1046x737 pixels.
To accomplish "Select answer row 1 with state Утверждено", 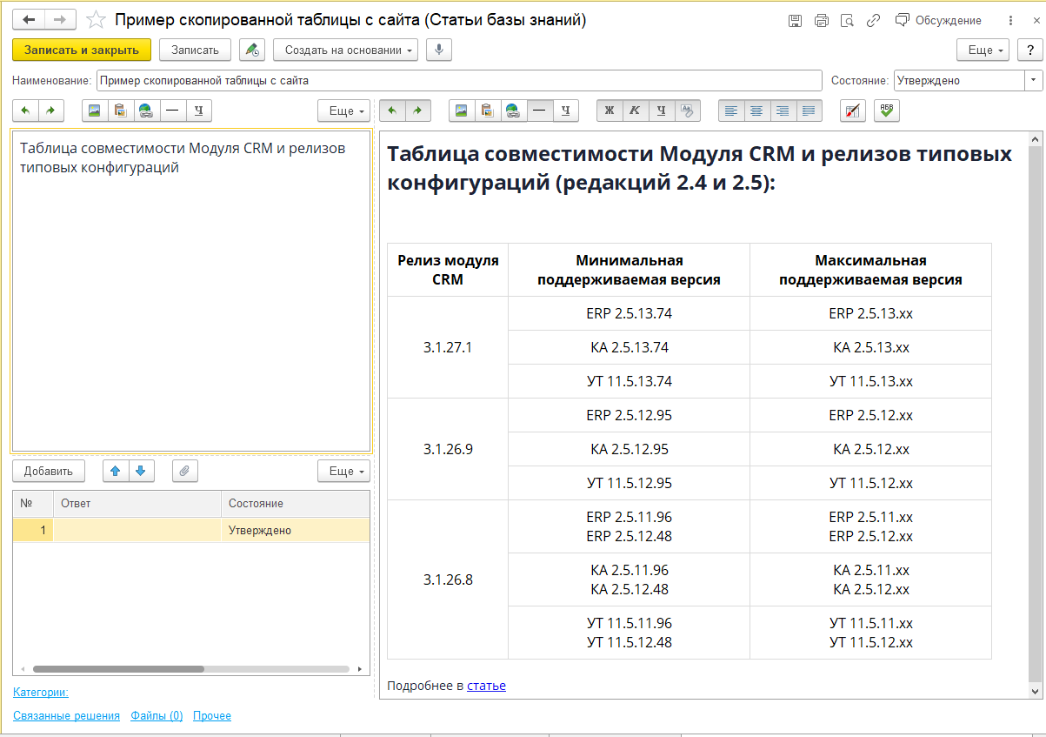I will (x=191, y=530).
